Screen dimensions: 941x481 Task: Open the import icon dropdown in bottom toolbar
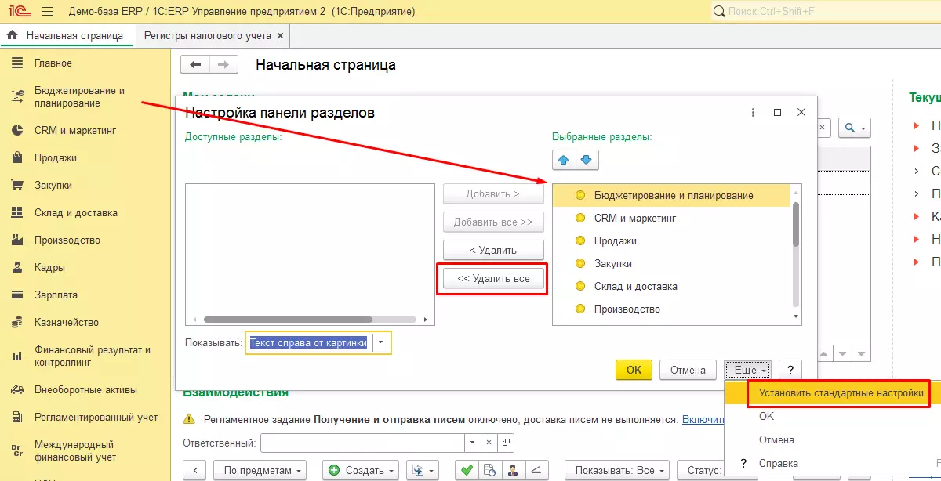[x=423, y=470]
